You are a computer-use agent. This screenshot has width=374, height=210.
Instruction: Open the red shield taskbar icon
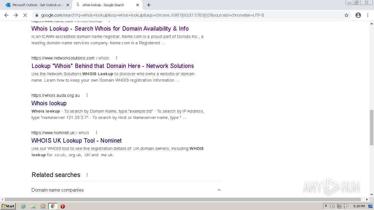pyautogui.click(x=63, y=206)
